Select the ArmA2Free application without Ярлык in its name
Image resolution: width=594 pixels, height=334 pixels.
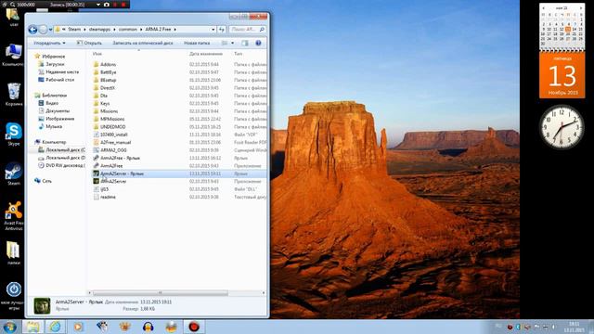111,166
